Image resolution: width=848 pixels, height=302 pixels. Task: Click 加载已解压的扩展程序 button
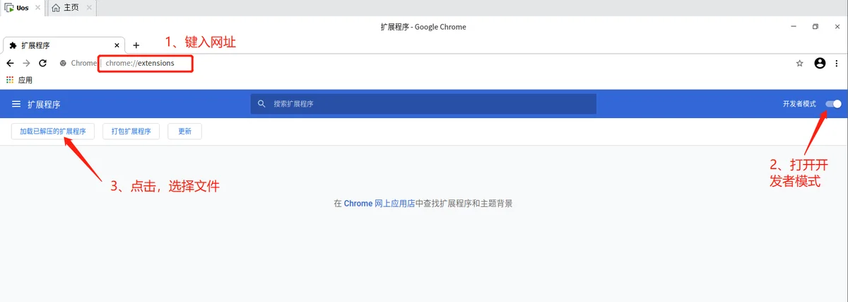[x=53, y=132]
